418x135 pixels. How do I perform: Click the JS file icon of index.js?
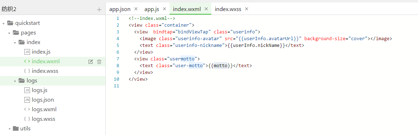27,52
